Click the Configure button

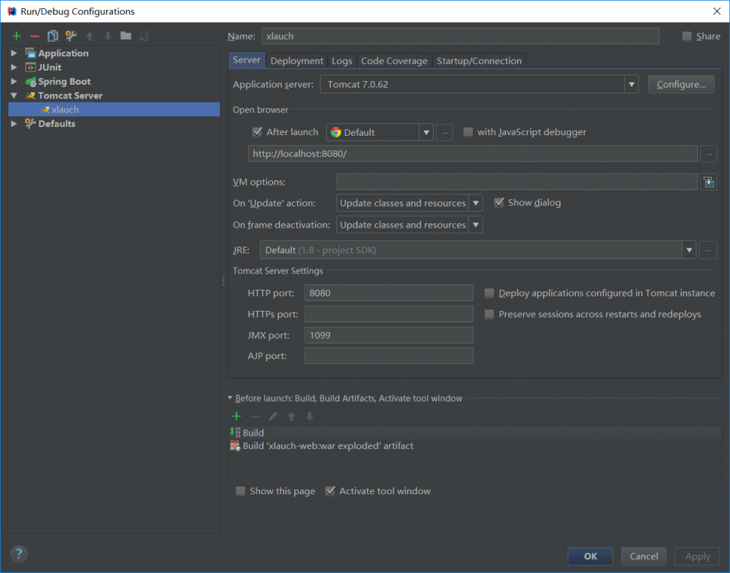click(x=680, y=83)
